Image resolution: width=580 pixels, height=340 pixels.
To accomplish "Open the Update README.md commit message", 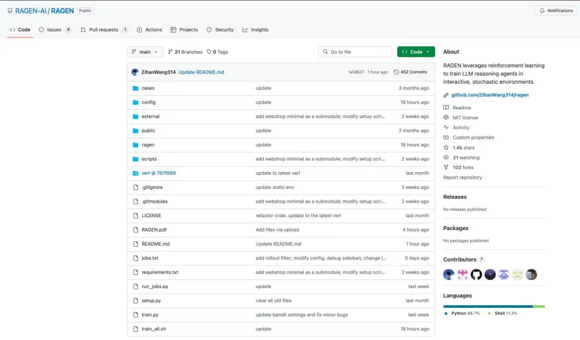I will pos(201,72).
